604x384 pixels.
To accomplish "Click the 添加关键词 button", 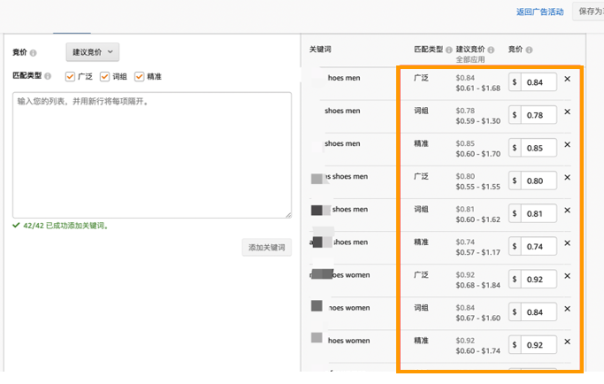I will tap(266, 248).
